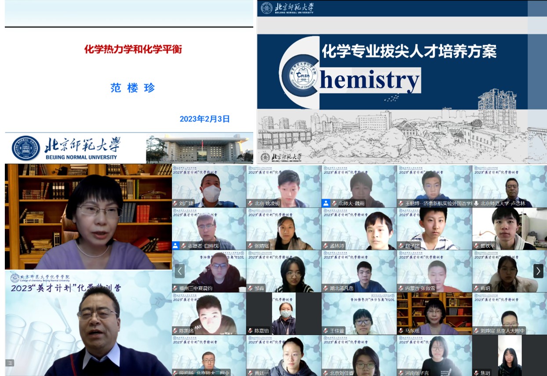Image resolution: width=547 pixels, height=376 pixels.
Task: Go to previous page of participant videos
Action: click(x=179, y=271)
